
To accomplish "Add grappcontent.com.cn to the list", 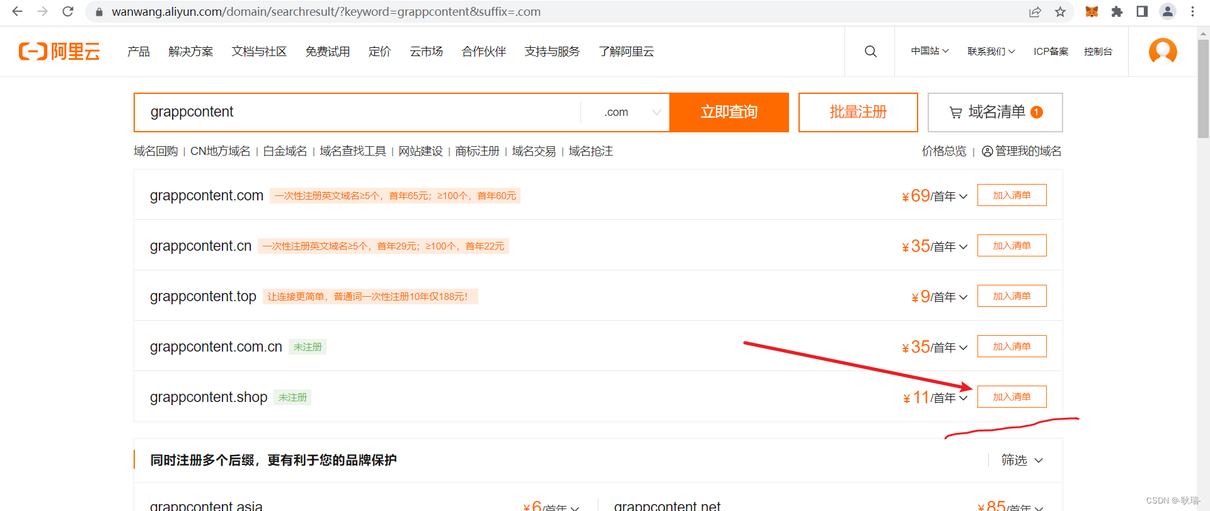I will coord(1011,347).
